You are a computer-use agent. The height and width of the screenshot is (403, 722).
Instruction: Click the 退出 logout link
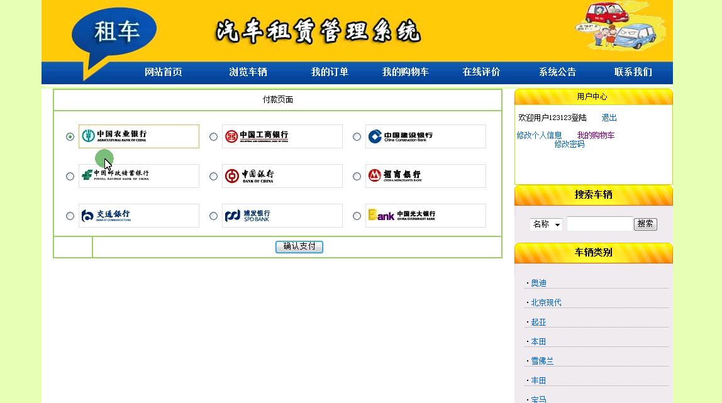tap(609, 118)
